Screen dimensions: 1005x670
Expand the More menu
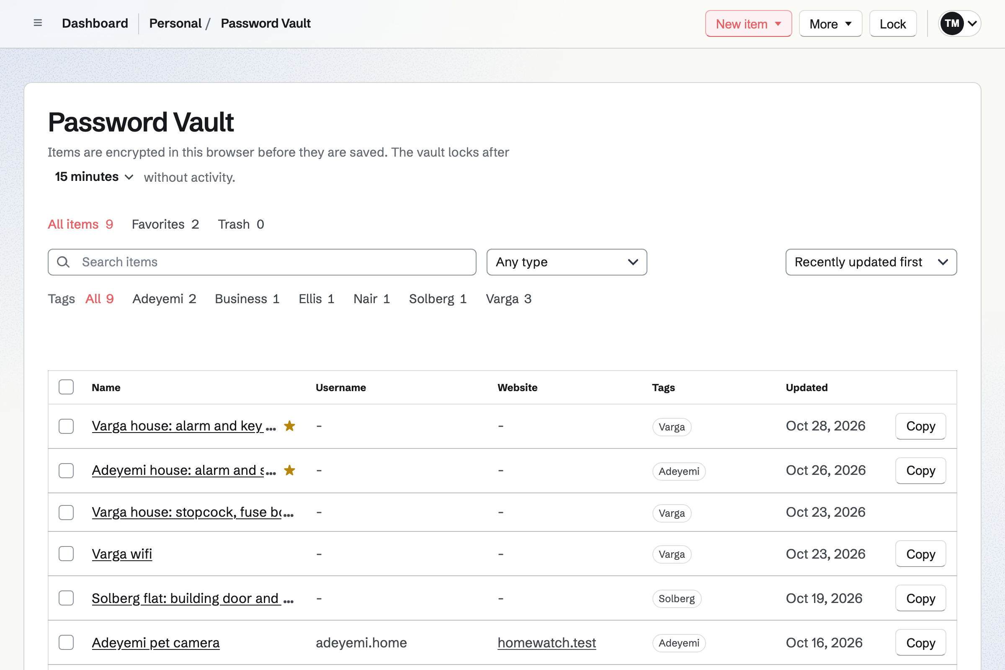point(830,23)
